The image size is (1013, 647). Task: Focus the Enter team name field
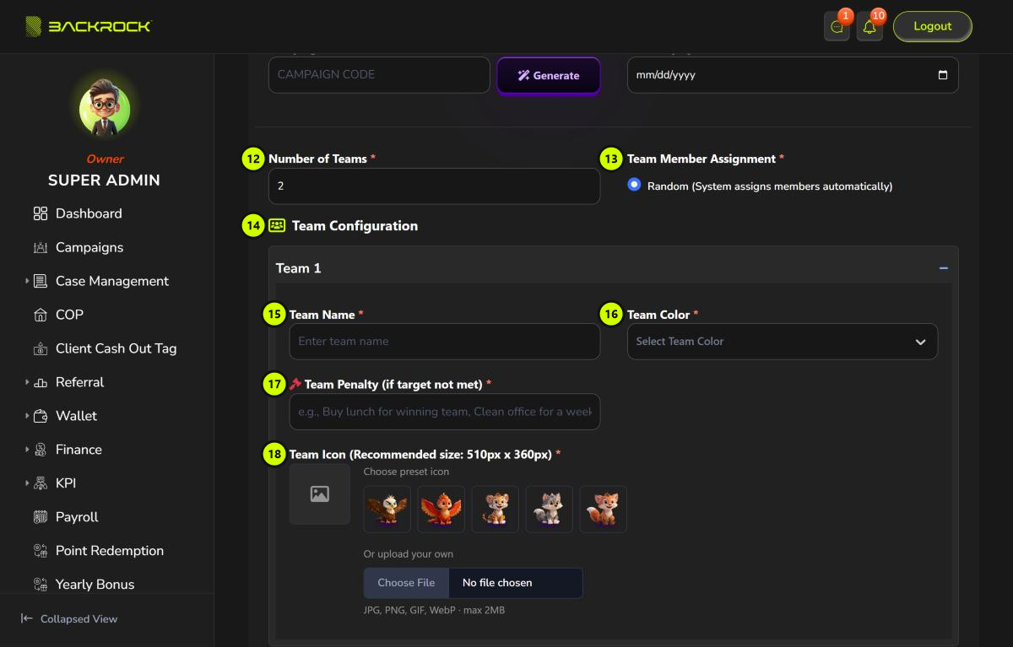(x=444, y=342)
